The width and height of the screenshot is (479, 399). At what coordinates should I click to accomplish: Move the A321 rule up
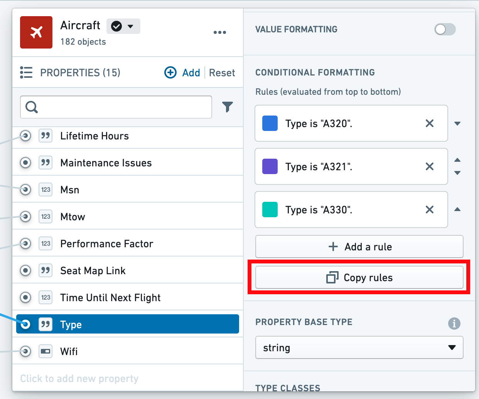tap(457, 160)
